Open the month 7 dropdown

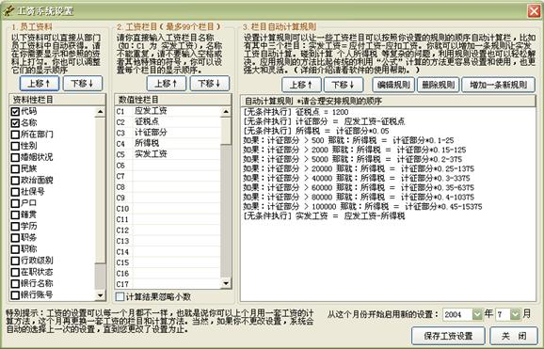point(516,314)
